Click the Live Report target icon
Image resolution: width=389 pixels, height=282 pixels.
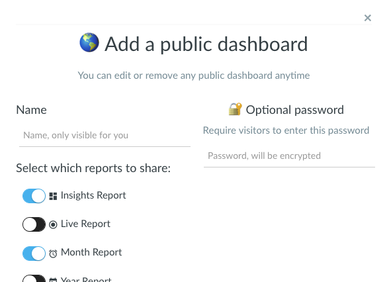(53, 224)
